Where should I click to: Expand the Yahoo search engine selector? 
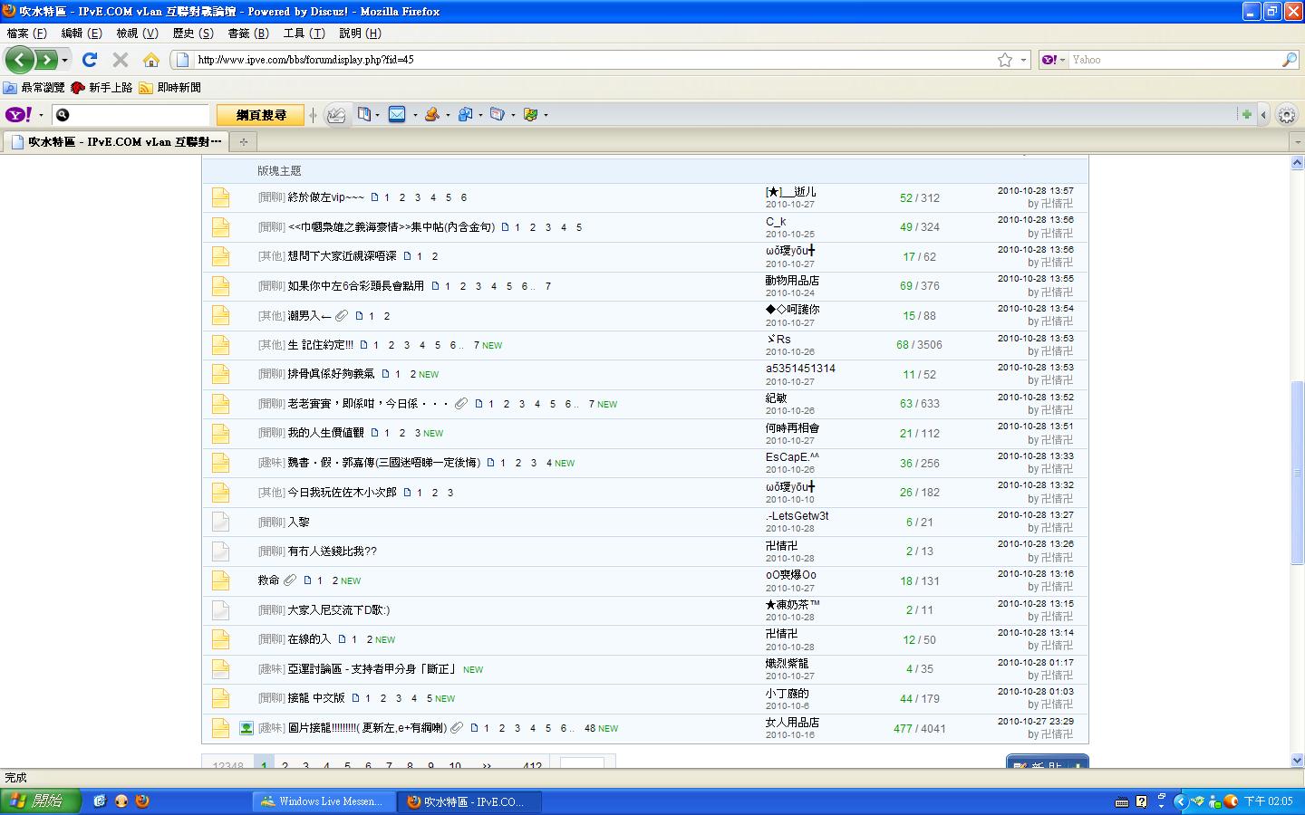click(1053, 60)
